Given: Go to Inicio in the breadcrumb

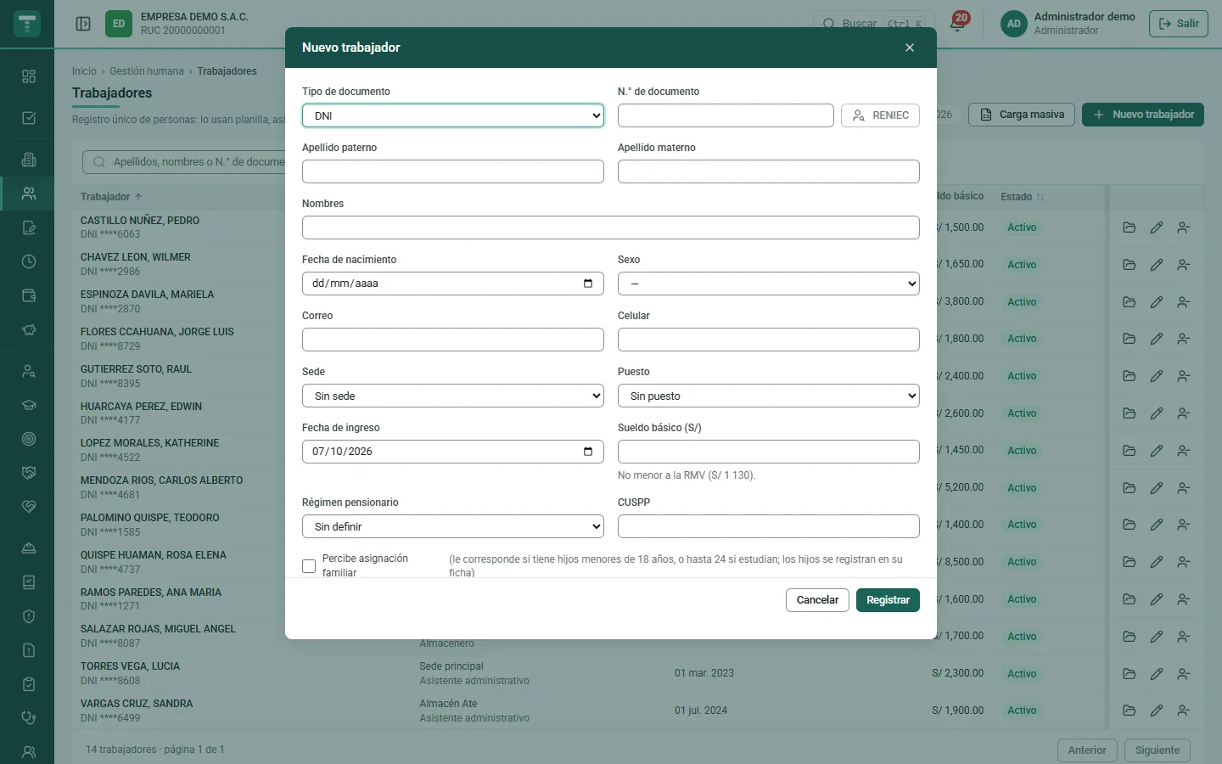Looking at the screenshot, I should (84, 71).
